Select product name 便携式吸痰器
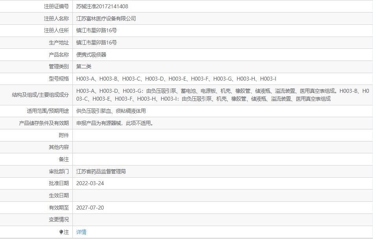 click(91, 55)
